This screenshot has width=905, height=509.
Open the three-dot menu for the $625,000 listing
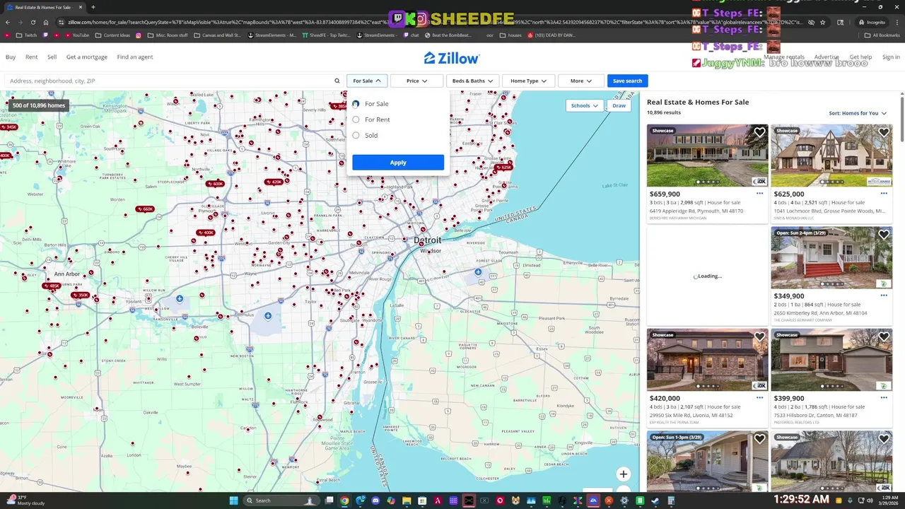coord(884,194)
